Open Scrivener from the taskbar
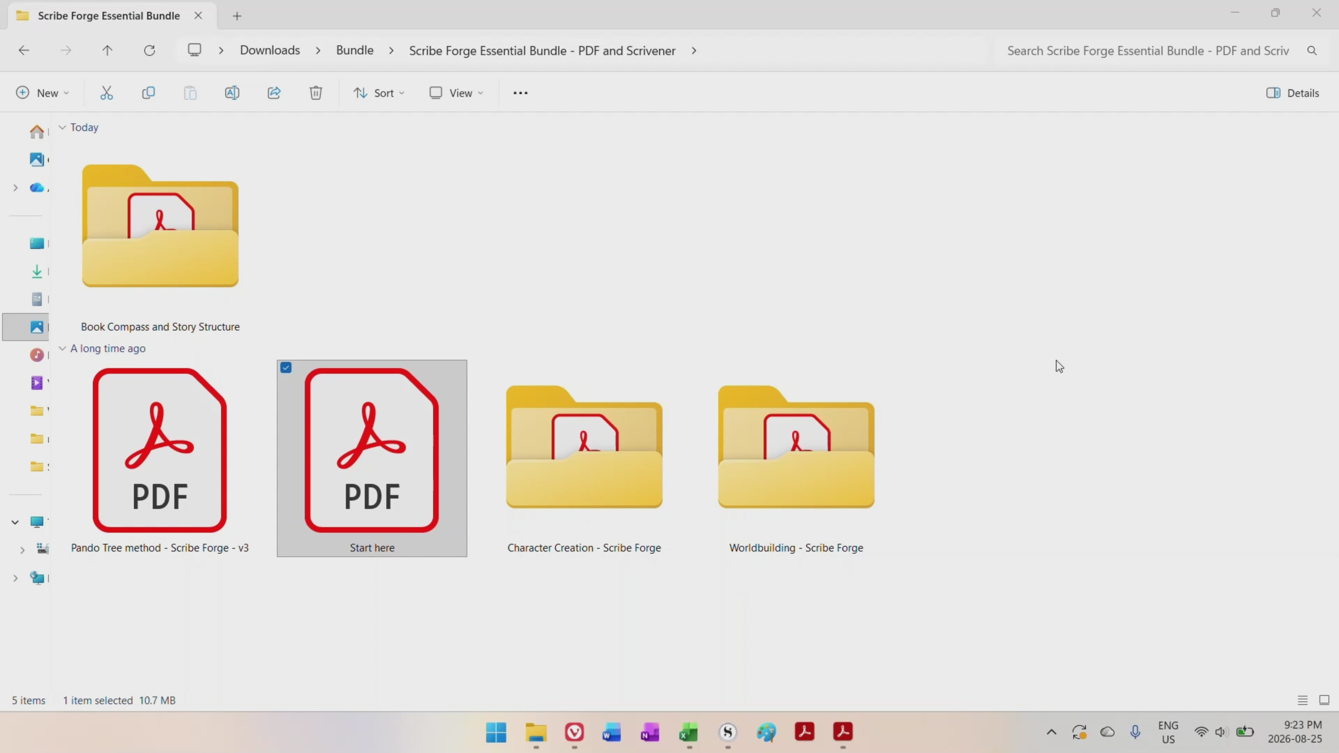Screen dimensions: 1339x753 click(728, 732)
